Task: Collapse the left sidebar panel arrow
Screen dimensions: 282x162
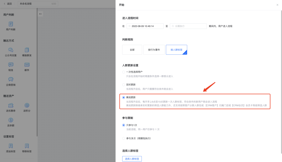Action: point(40,14)
